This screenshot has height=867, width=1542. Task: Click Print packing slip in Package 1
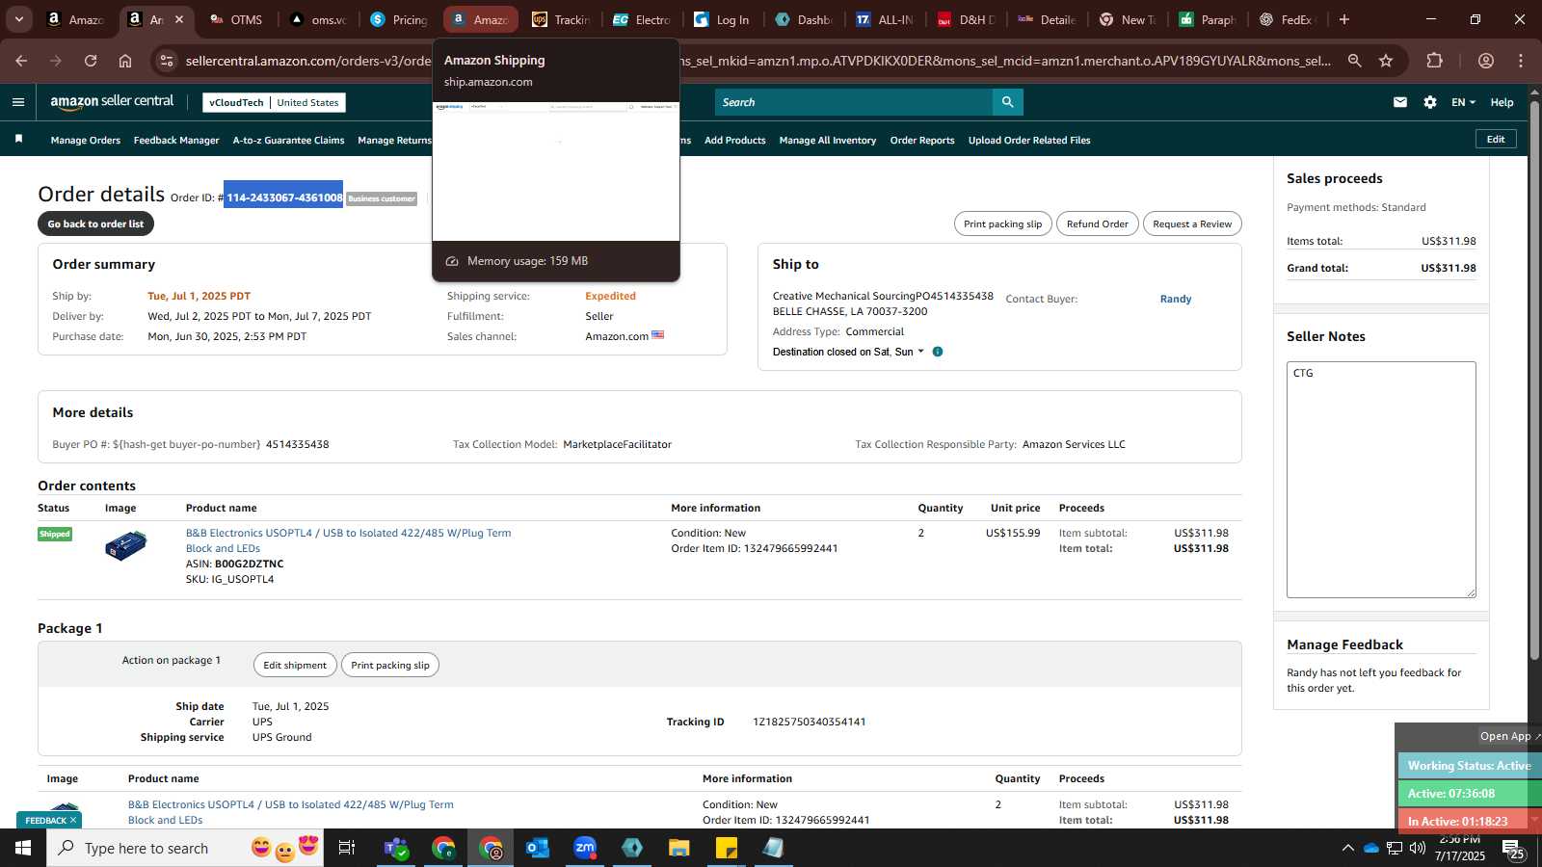pyautogui.click(x=390, y=665)
